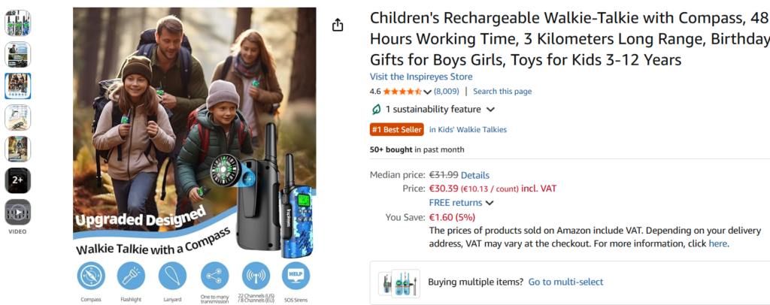Select the fifth product thumbnail
The image size is (770, 305).
click(x=18, y=149)
